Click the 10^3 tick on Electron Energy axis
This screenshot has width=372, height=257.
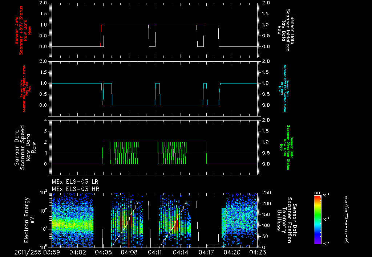coord(44,192)
